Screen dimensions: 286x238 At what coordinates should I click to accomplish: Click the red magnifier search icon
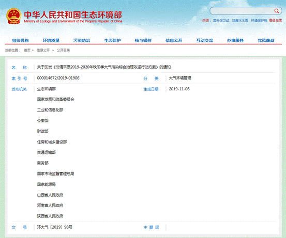[x=277, y=11]
